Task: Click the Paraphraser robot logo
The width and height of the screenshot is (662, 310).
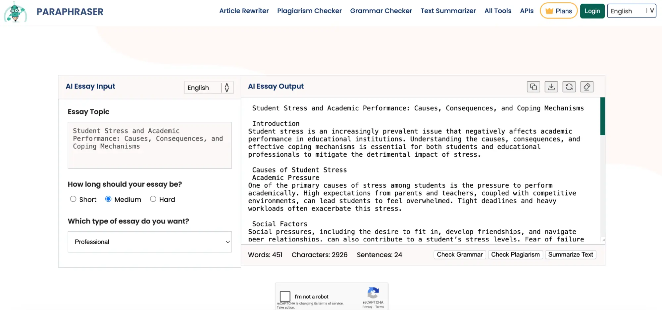Action: (x=15, y=12)
